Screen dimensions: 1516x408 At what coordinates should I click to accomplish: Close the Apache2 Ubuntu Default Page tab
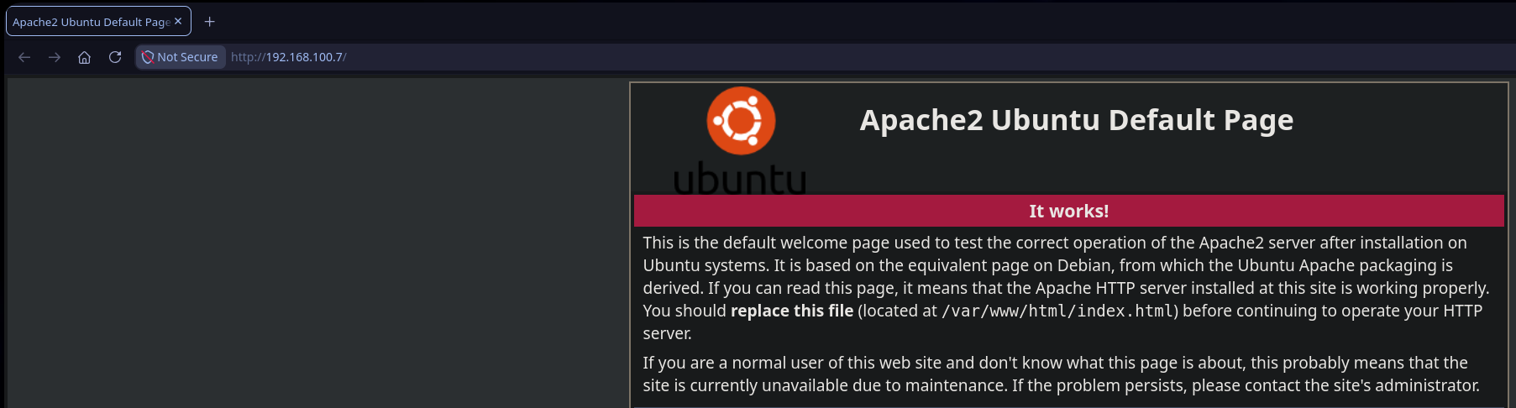click(x=178, y=21)
